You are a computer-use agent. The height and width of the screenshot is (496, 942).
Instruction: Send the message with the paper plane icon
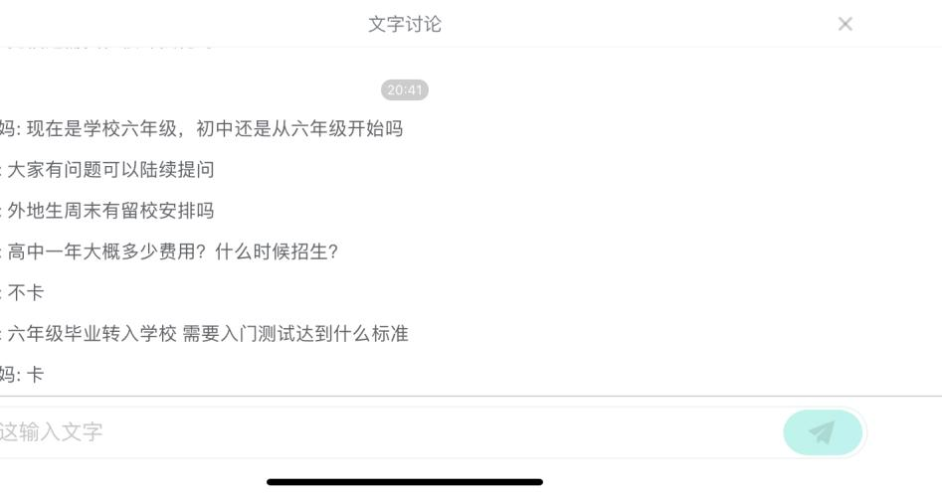tap(823, 432)
